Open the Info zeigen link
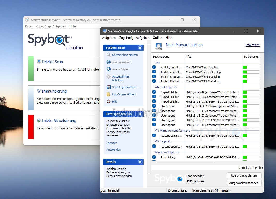 (252, 45)
